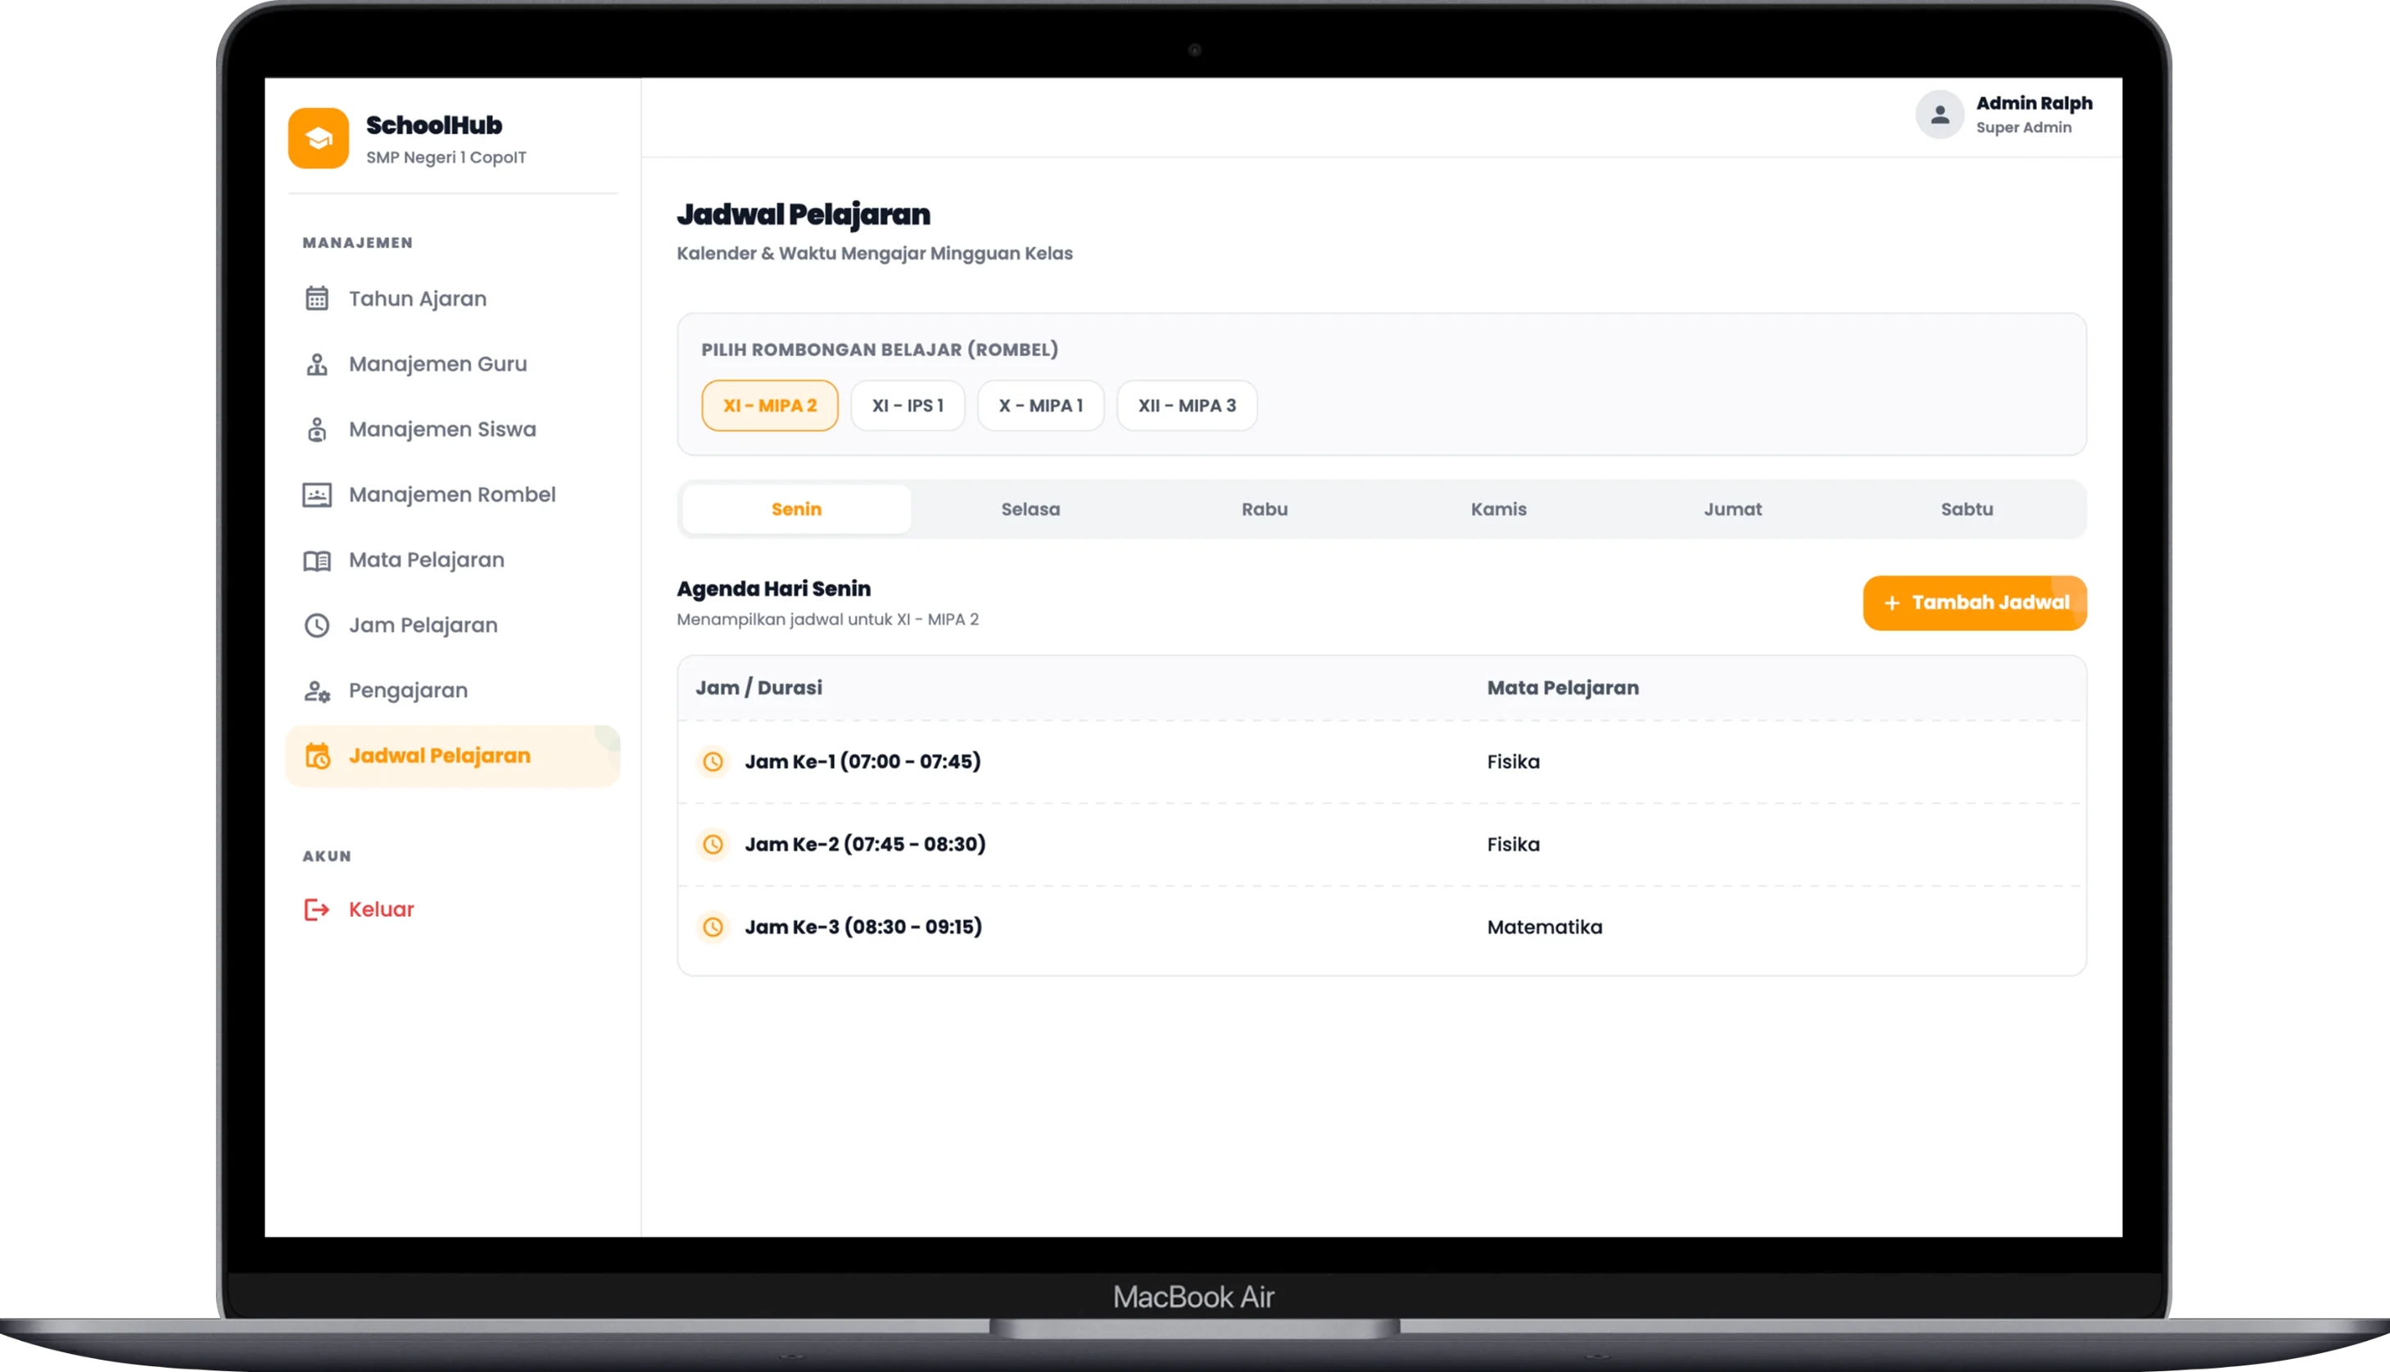
Task: Click the Menampilkan jadwal untuk XI - MIPA 2 text
Action: (828, 619)
